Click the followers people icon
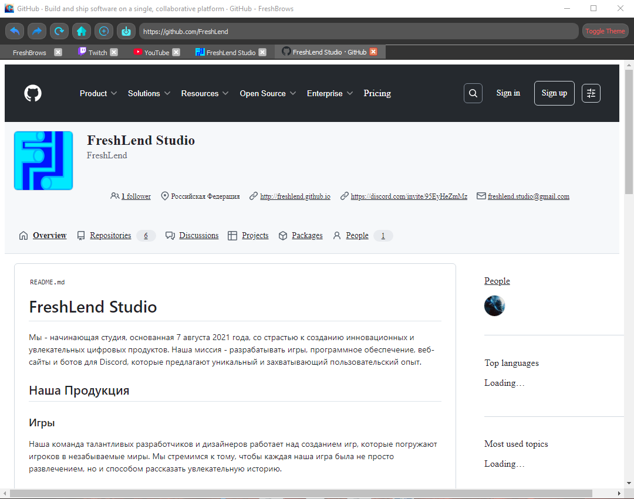 115,196
